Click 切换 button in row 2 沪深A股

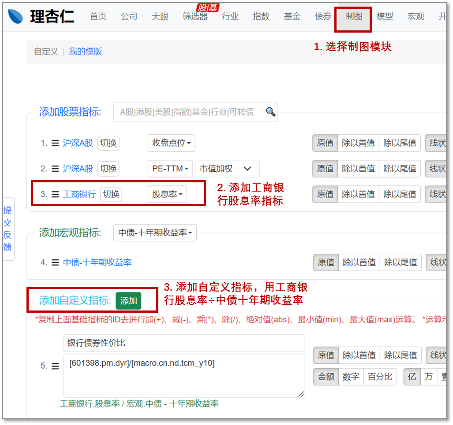[x=109, y=169]
